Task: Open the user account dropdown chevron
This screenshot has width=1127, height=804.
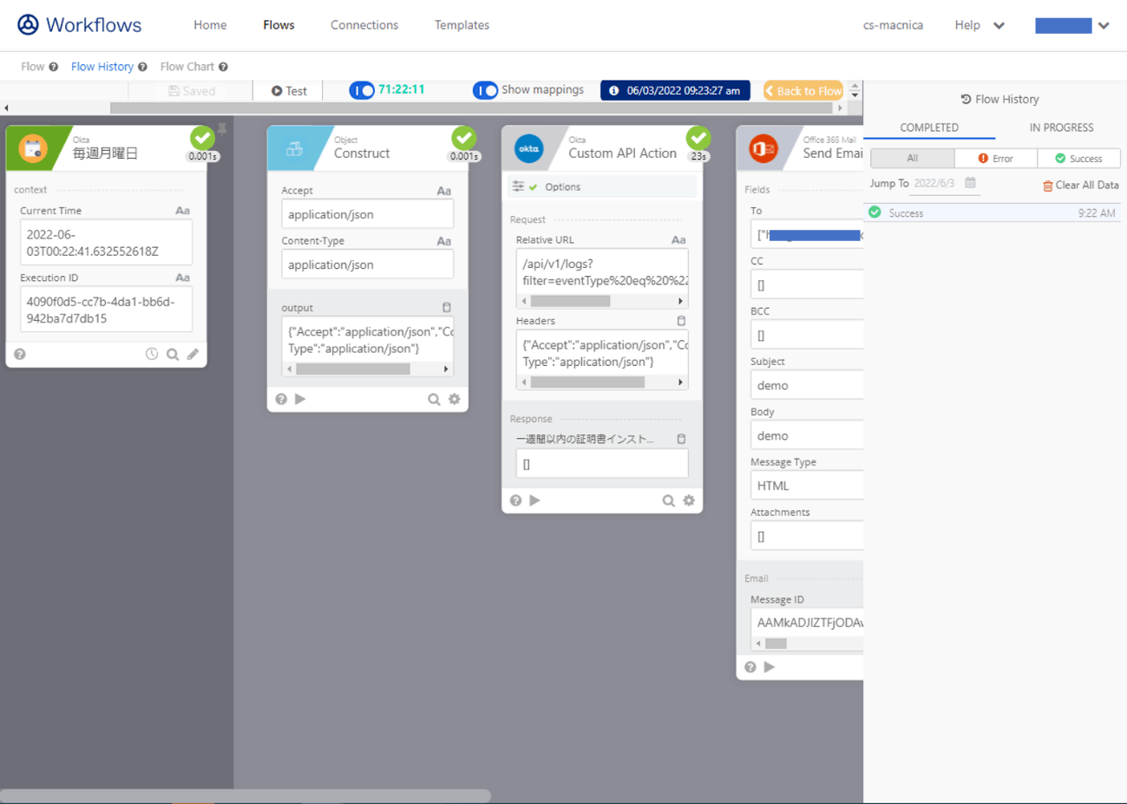Action: tap(1104, 25)
